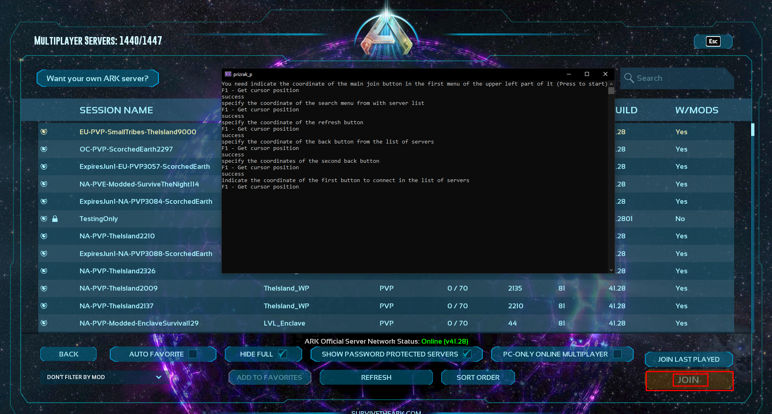The width and height of the screenshot is (772, 414).
Task: Click the server search field
Action: (x=677, y=78)
